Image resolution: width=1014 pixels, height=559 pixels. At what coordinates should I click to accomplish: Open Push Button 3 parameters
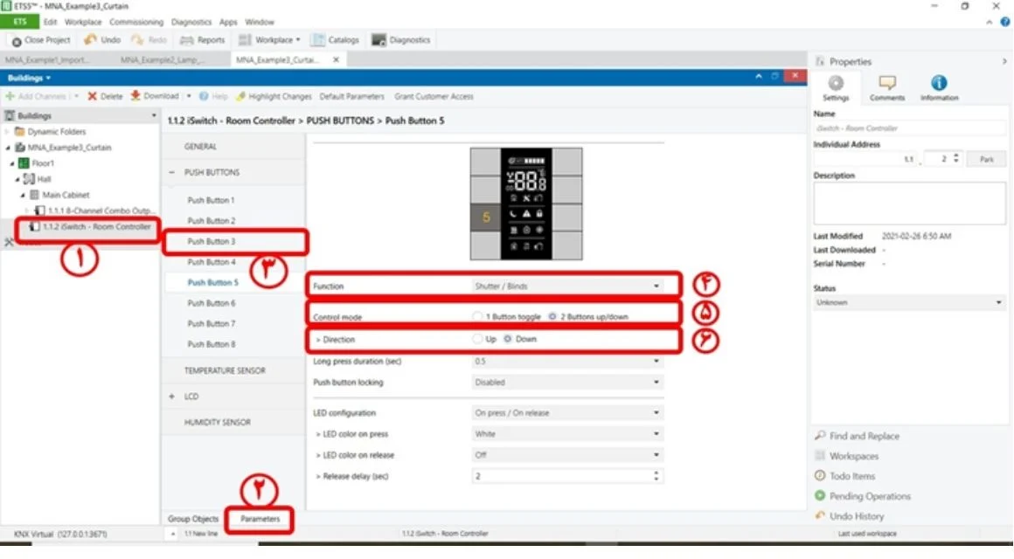212,241
